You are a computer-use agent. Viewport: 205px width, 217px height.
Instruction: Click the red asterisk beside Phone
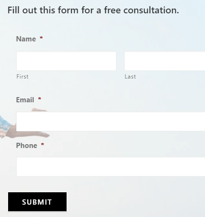coord(42,145)
